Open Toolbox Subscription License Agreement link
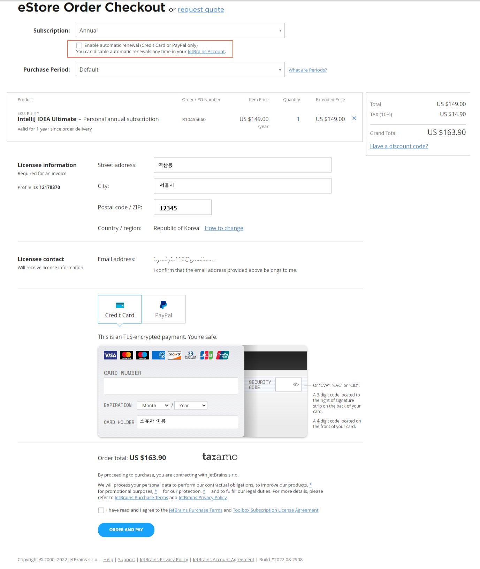The width and height of the screenshot is (480, 569). click(x=276, y=510)
